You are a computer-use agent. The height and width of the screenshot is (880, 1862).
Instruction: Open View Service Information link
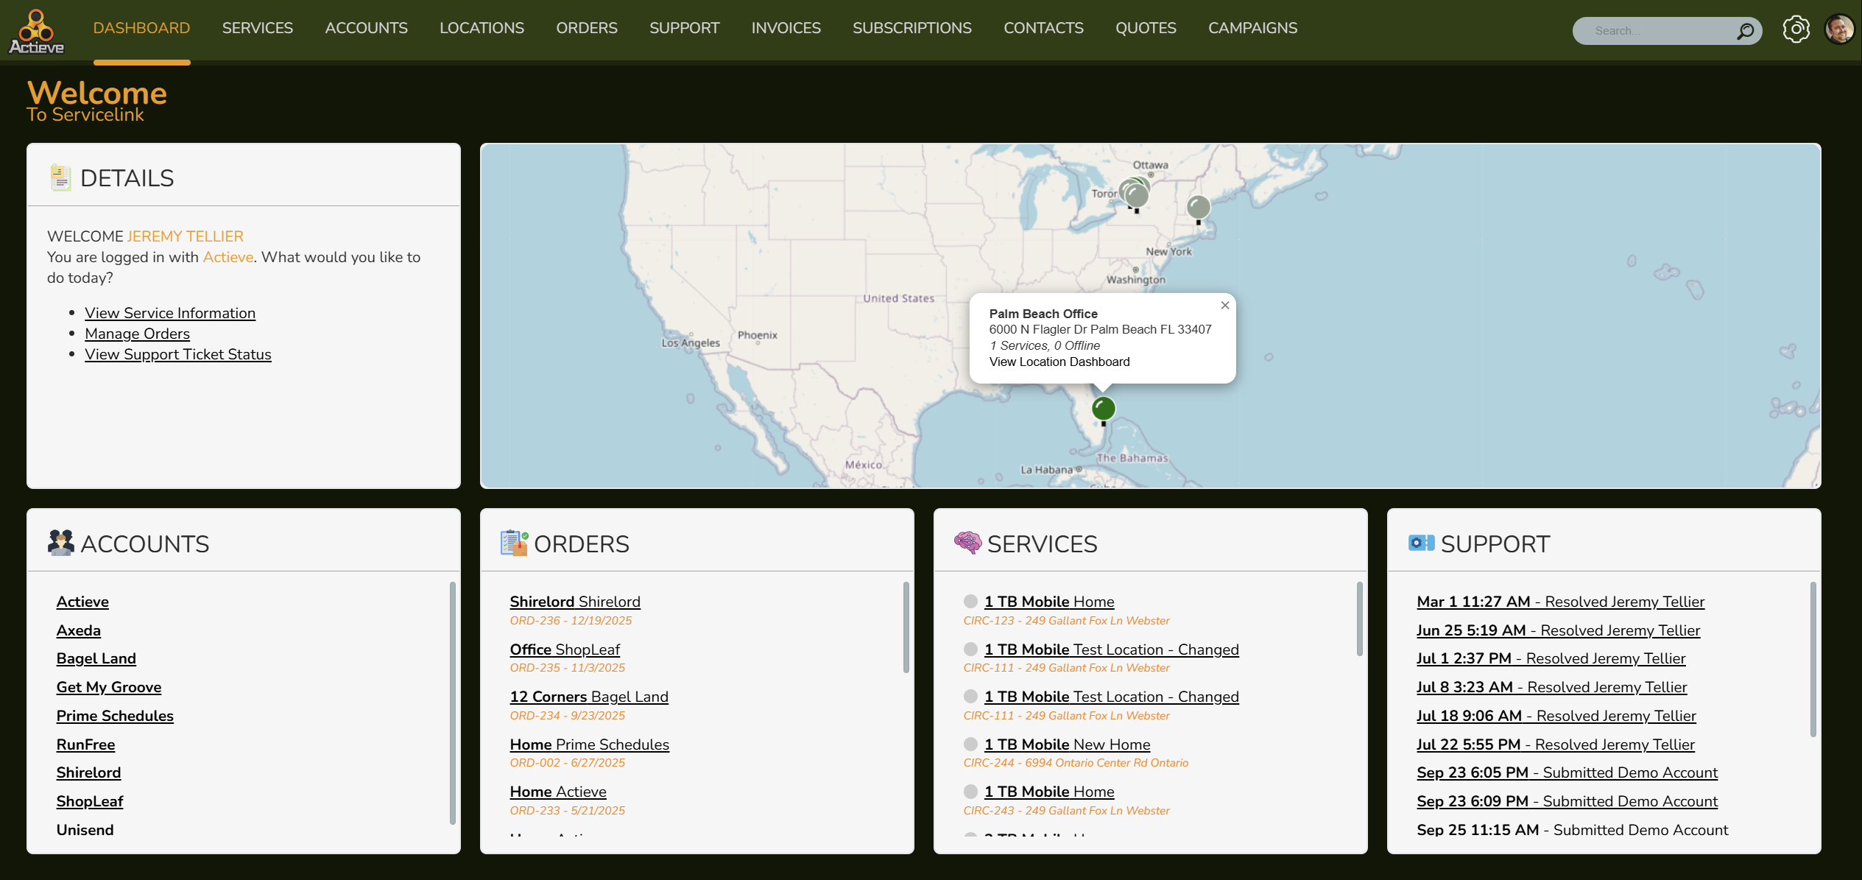170,313
